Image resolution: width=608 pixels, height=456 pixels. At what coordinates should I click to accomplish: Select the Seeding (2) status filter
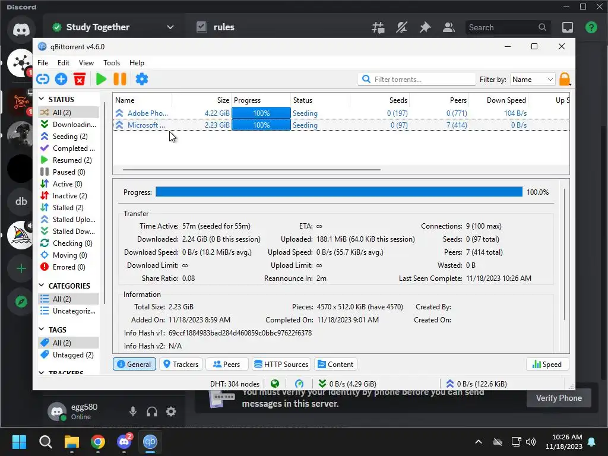(x=69, y=137)
